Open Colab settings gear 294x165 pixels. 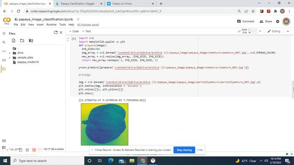click(277, 22)
